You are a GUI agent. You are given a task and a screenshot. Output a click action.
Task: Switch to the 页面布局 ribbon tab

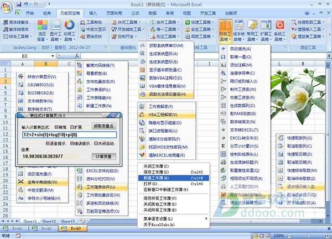tap(114, 13)
